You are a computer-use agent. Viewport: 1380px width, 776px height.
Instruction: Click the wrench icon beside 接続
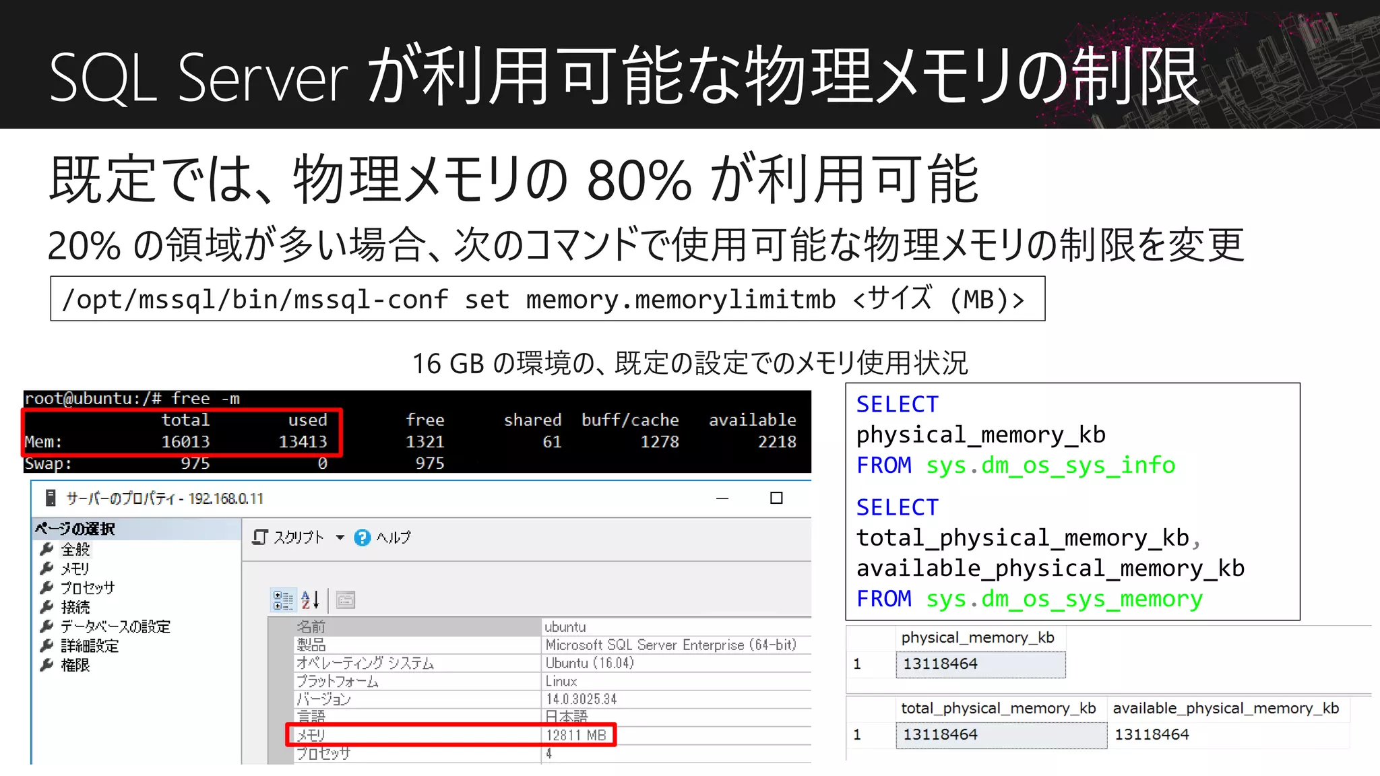coord(46,607)
